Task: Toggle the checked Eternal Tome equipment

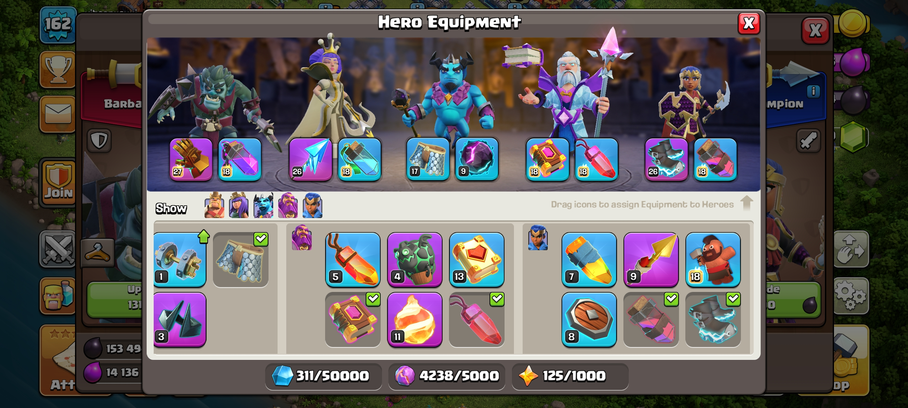Action: pos(353,319)
